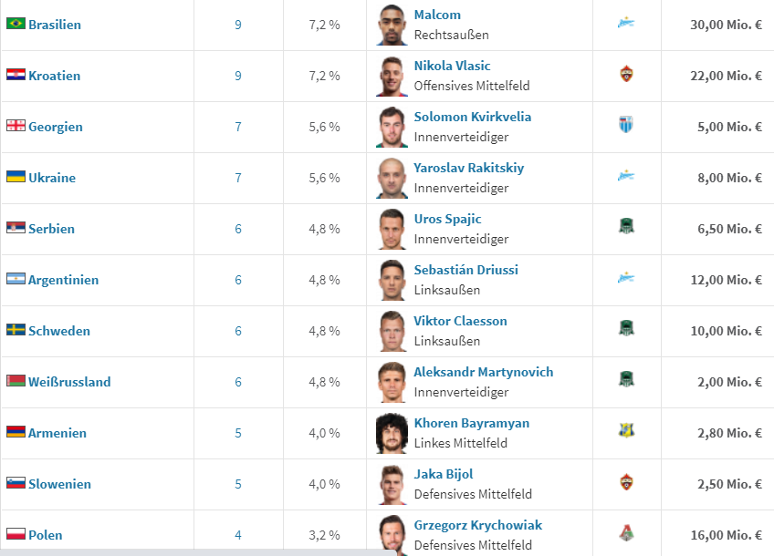Click the Krasnodar crest in Uros Spajic's row
The width and height of the screenshot is (774, 556).
point(625,227)
